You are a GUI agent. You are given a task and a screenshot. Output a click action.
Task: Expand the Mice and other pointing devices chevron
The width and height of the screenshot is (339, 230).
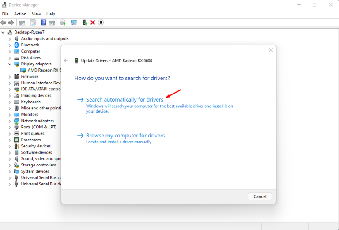point(10,108)
